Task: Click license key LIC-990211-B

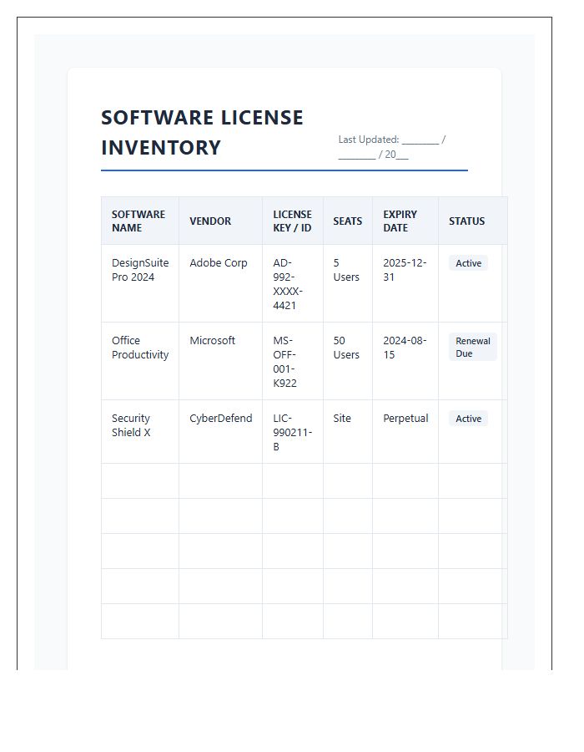Action: pyautogui.click(x=293, y=432)
